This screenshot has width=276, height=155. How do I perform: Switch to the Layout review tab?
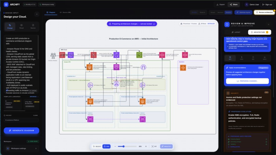click(x=236, y=32)
